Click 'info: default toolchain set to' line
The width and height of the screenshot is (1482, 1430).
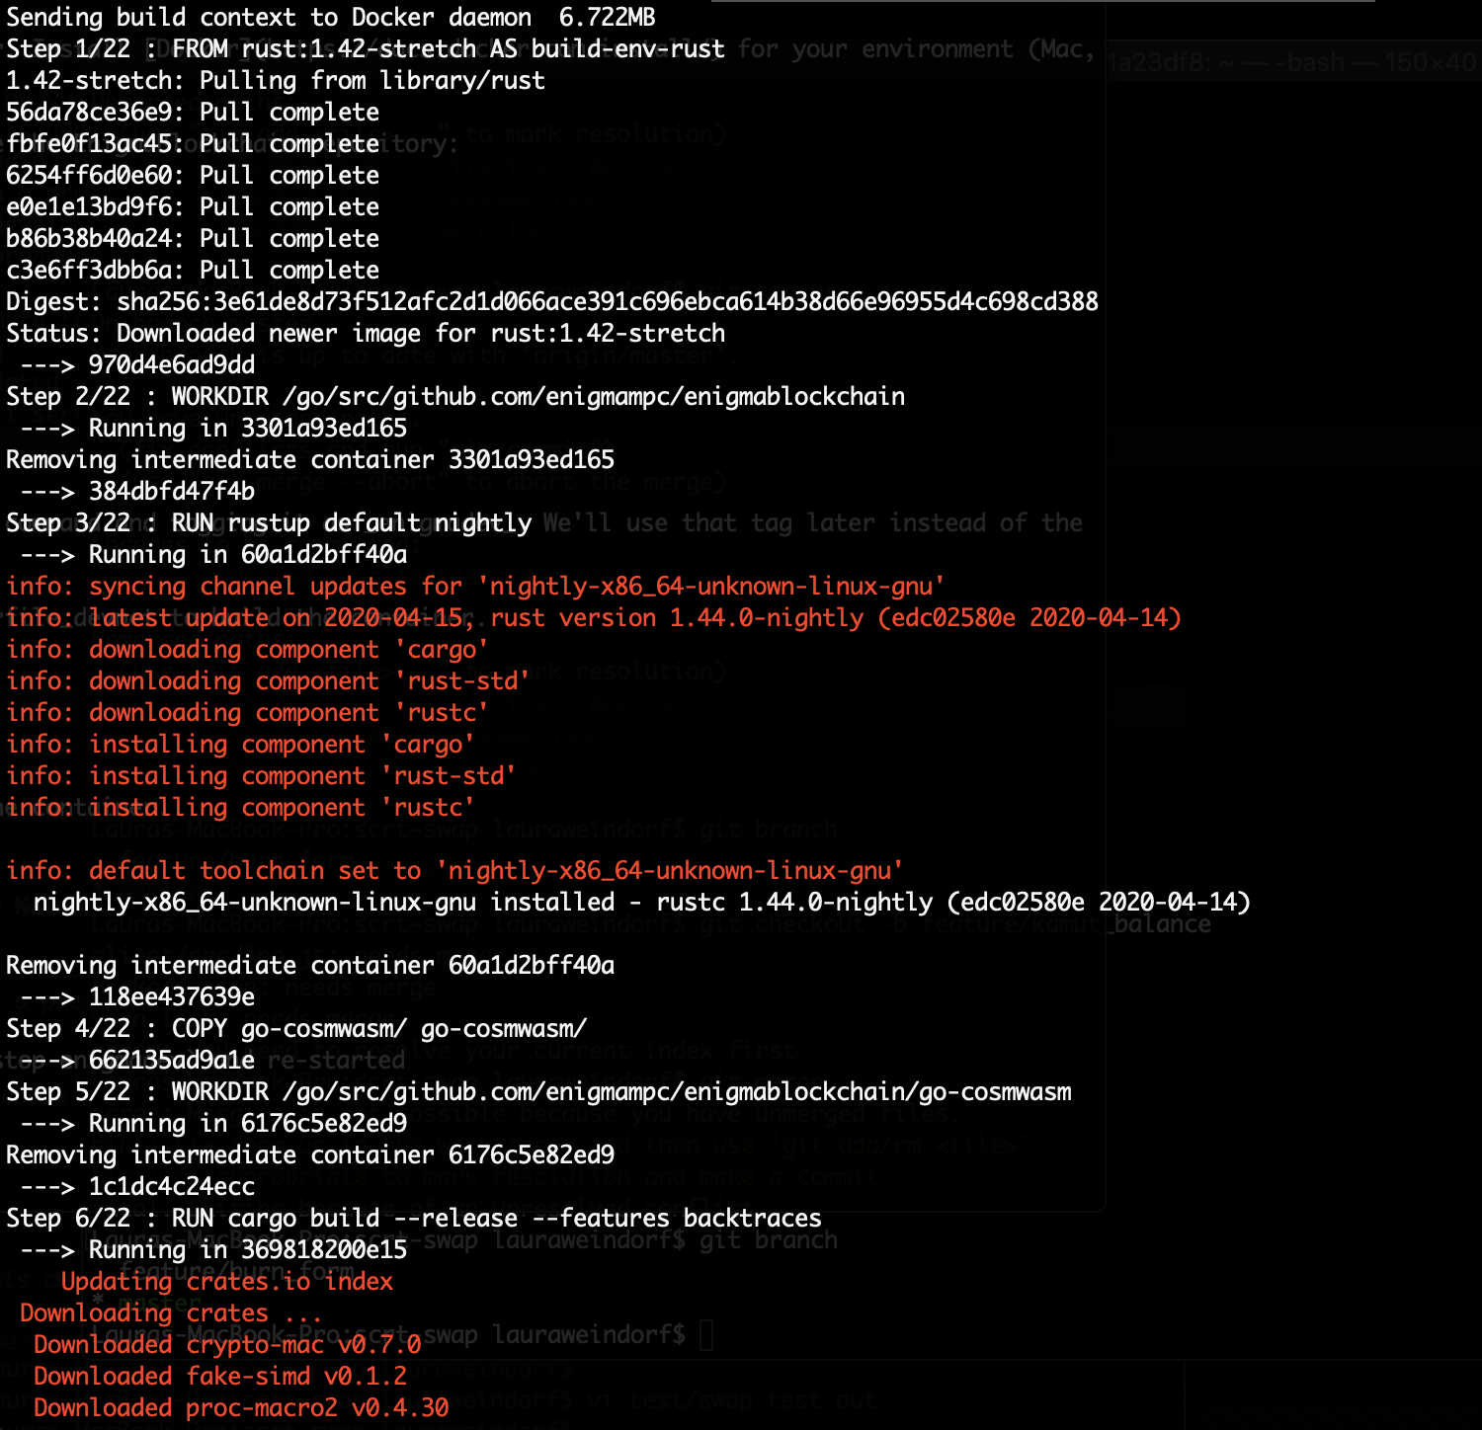point(454,871)
